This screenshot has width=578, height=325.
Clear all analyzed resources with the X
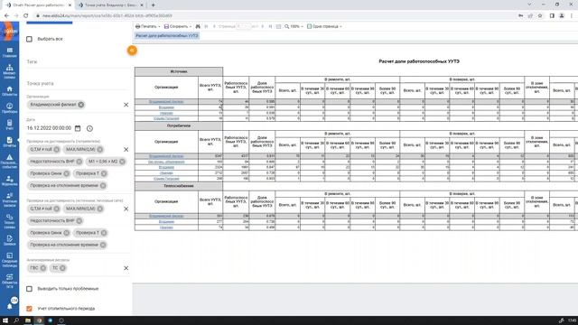click(x=126, y=268)
